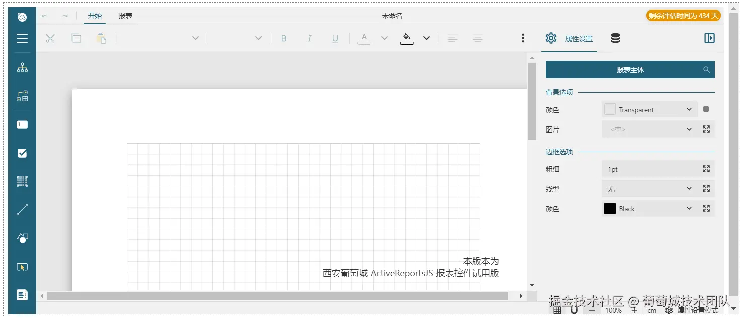740x318 pixels.
Task: Click the Transparent background color swatch
Action: tap(610, 109)
